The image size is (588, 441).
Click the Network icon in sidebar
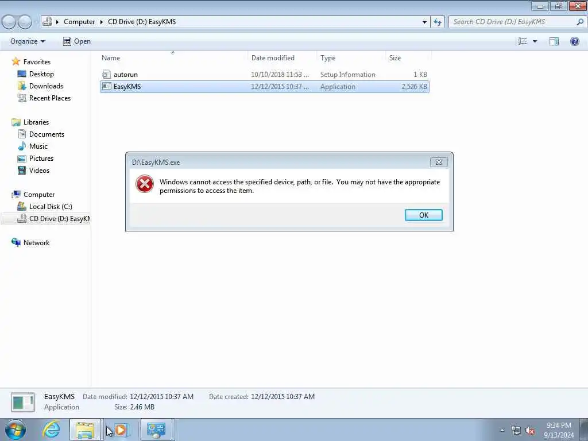tap(16, 242)
